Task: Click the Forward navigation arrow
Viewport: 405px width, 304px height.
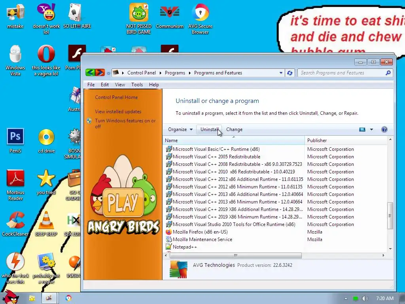Action: click(x=100, y=72)
